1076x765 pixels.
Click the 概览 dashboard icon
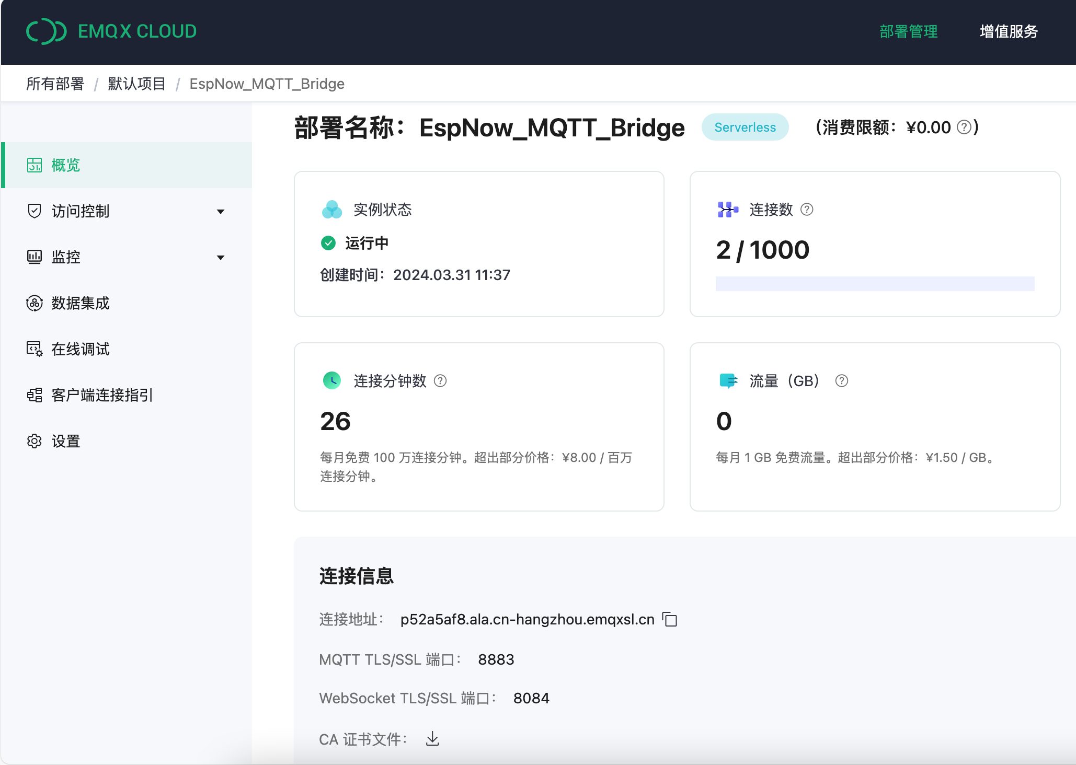tap(35, 165)
